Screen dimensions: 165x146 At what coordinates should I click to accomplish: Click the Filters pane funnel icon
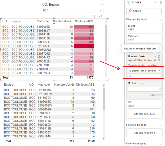128,2
